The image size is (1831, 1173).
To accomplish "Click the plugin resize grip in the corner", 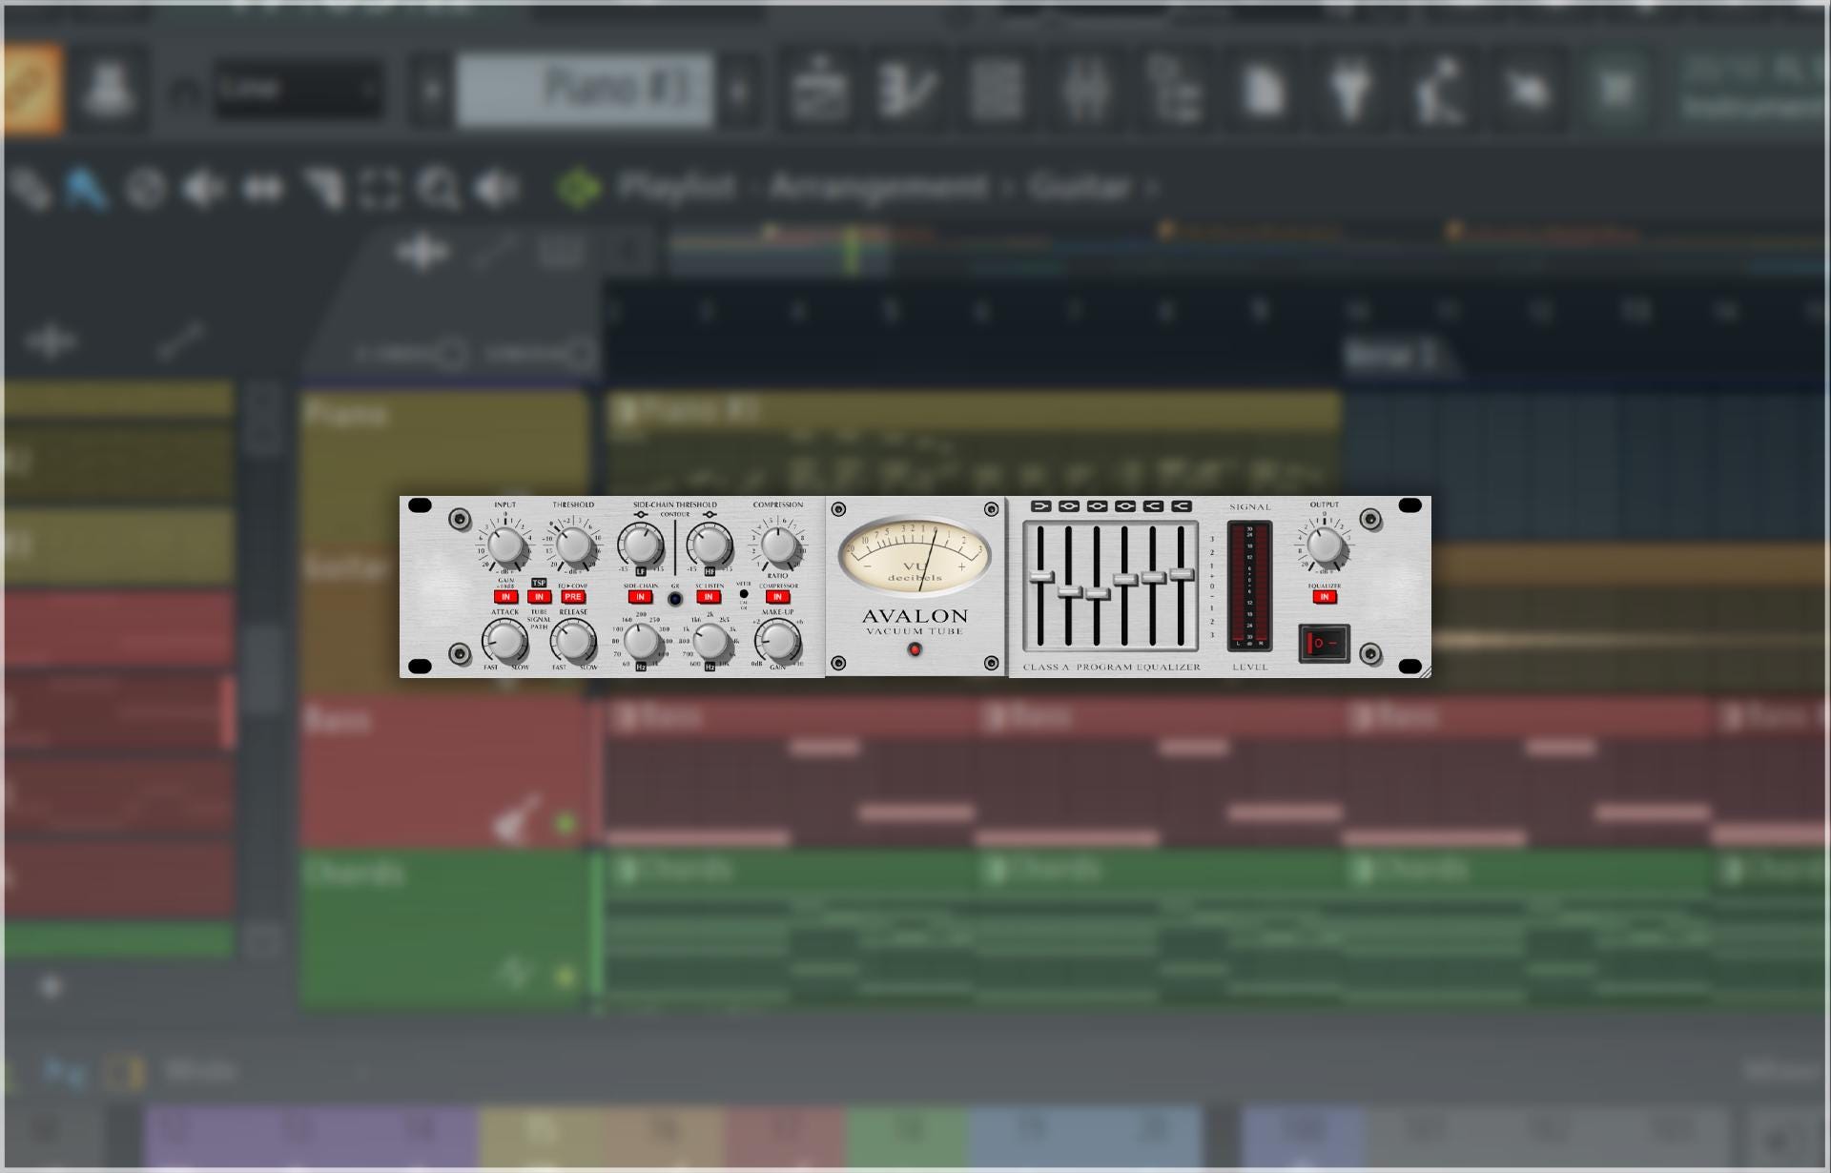I will (1425, 672).
